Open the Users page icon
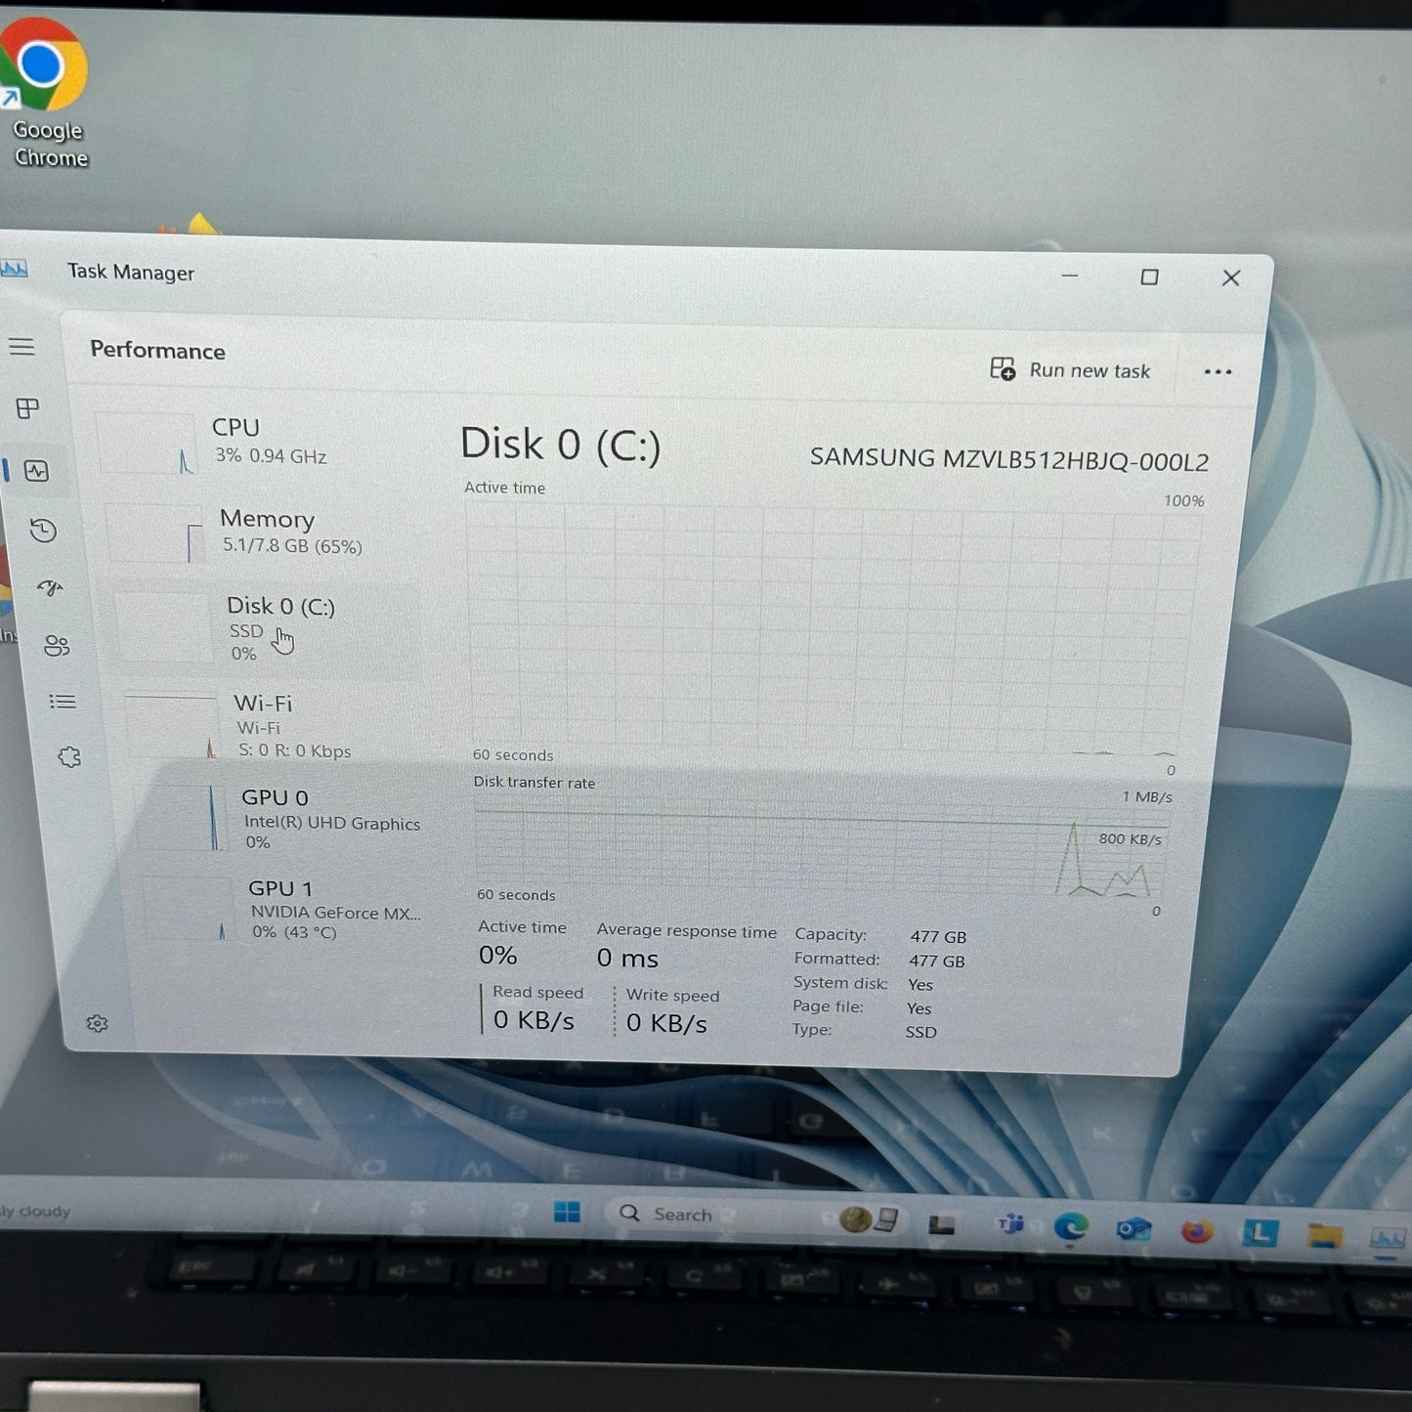The height and width of the screenshot is (1412, 1412). tap(57, 645)
